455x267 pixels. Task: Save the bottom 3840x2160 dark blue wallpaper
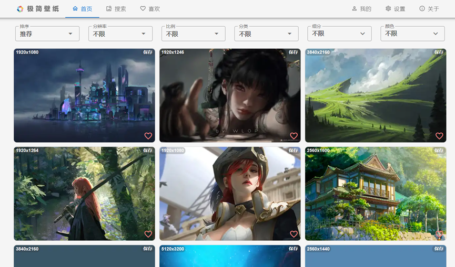(148, 249)
